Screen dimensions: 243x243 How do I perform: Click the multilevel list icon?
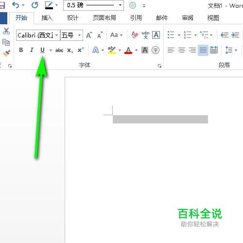click(x=204, y=35)
